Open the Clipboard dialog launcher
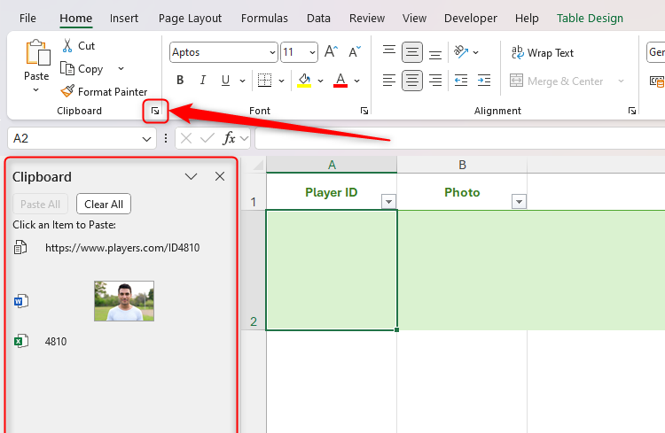Screen dimensions: 665x433 pos(155,111)
